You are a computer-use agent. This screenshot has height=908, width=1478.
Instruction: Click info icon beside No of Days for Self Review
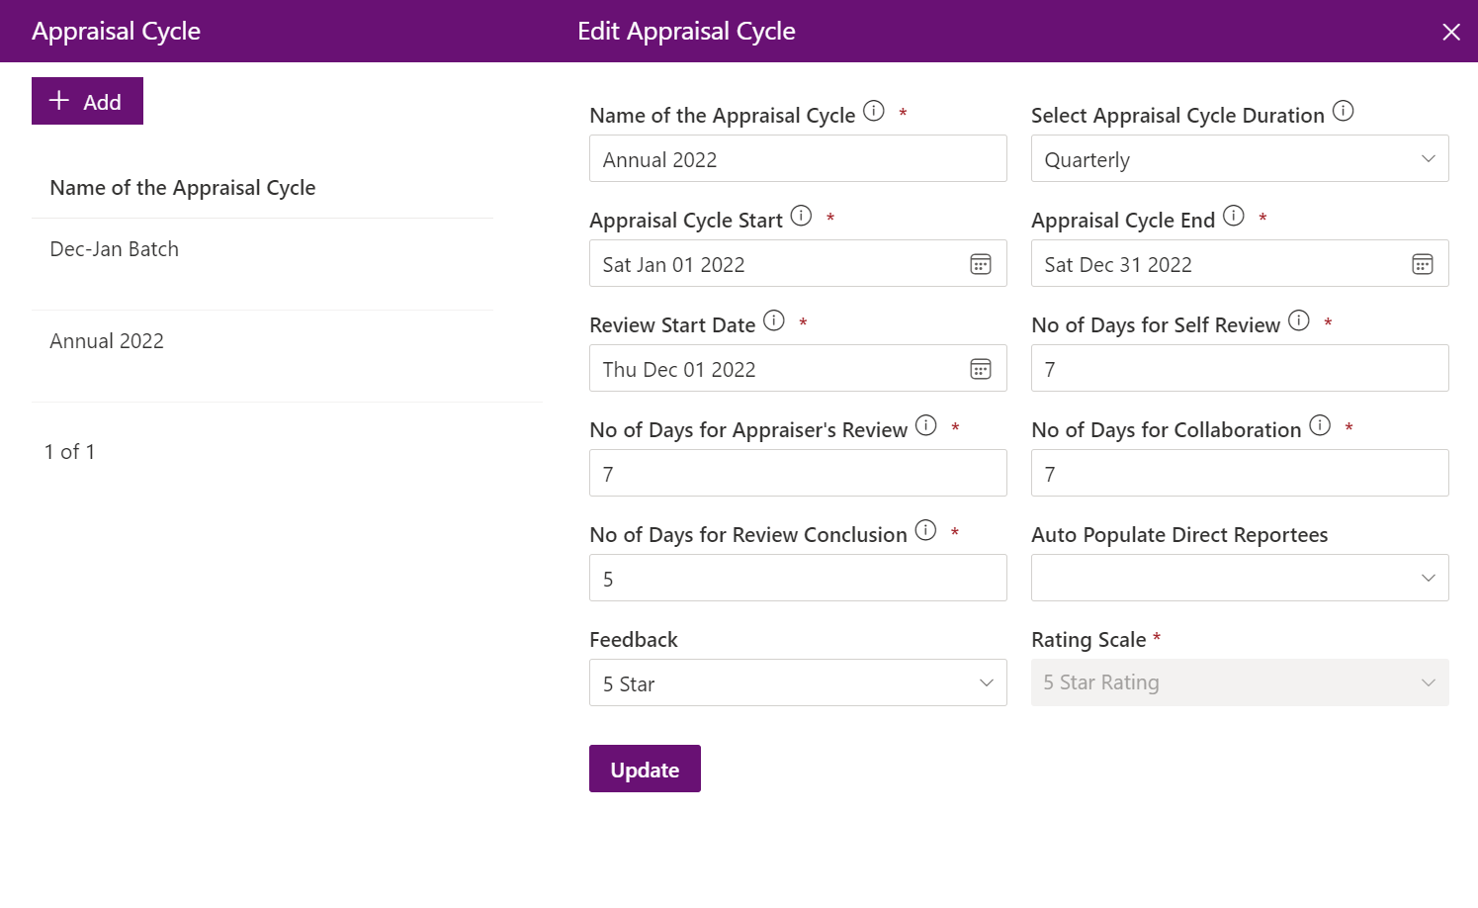[1299, 320]
